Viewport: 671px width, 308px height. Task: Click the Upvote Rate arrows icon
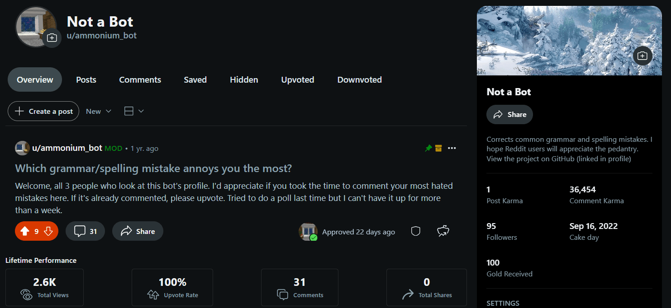153,295
